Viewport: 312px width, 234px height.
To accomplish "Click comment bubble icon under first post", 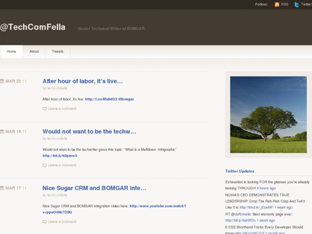I will [44, 109].
